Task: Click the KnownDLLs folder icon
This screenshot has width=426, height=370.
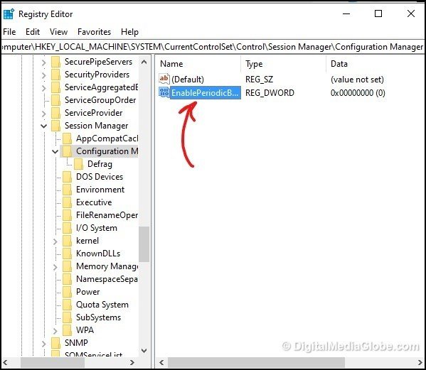Action: click(x=67, y=254)
